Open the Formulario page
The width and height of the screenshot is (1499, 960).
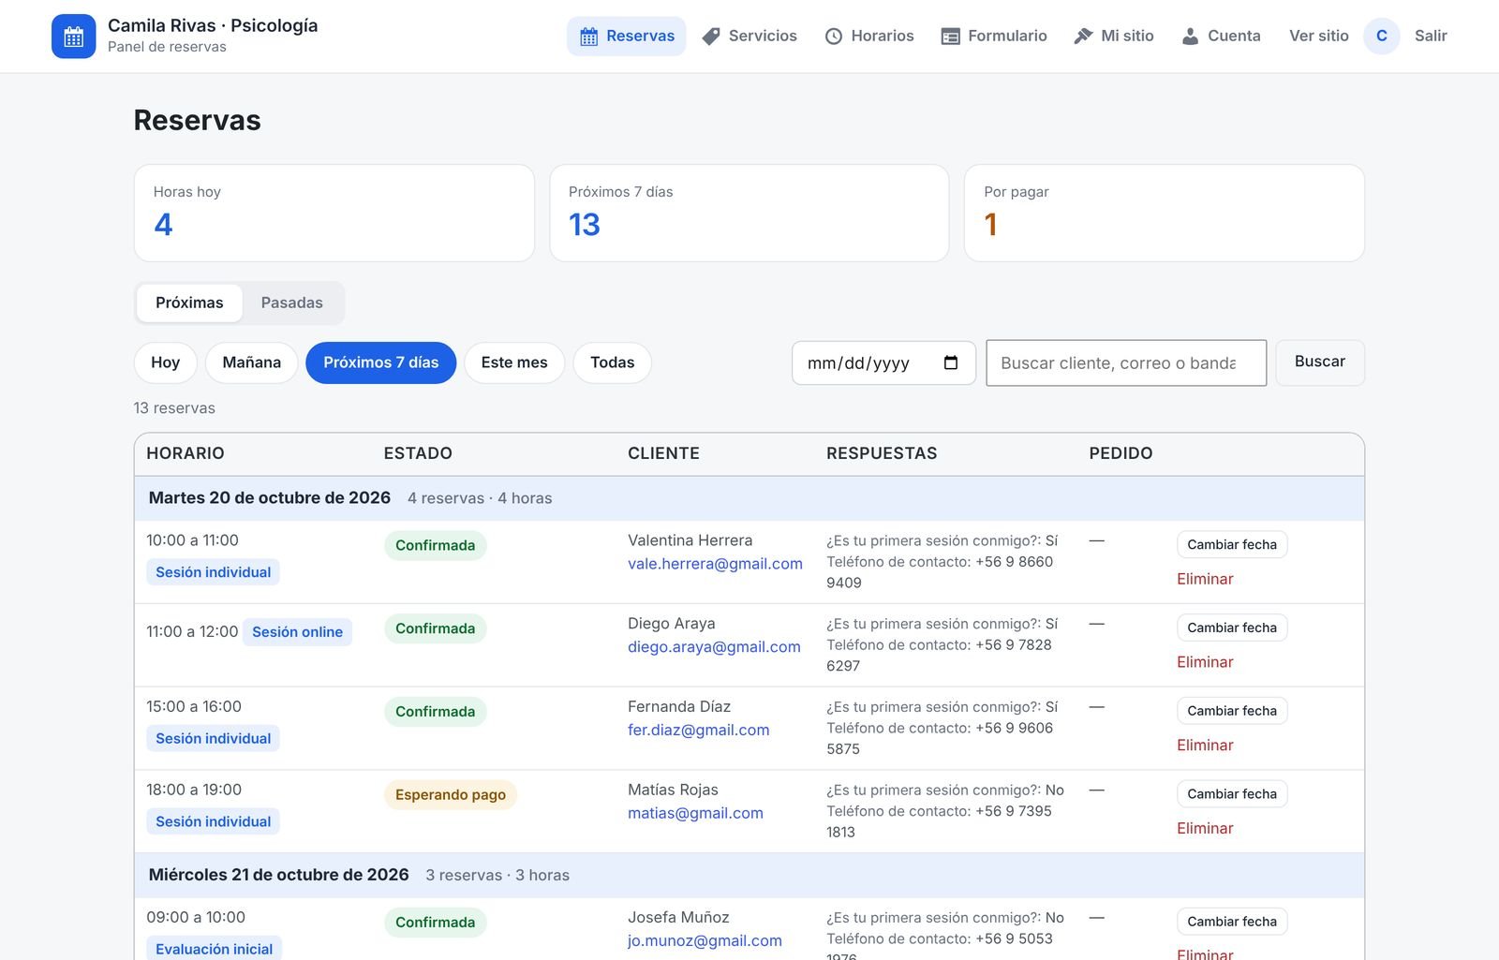tap(994, 36)
